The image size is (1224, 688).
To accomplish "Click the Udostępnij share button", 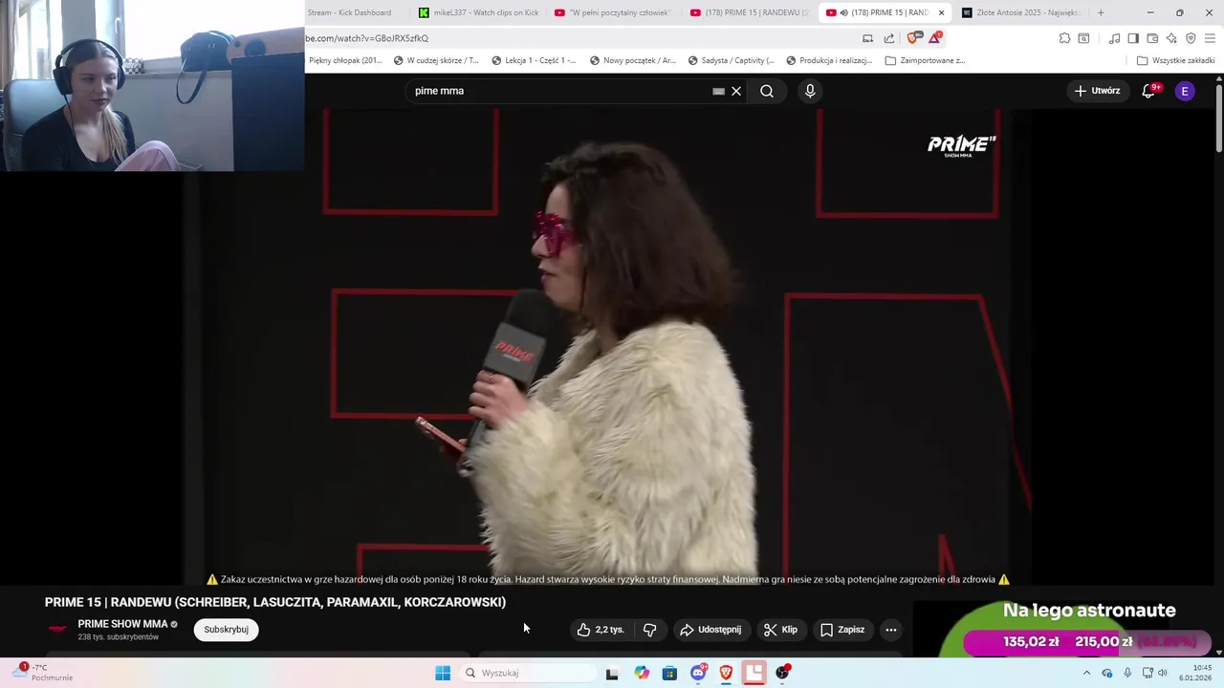I will point(710,630).
